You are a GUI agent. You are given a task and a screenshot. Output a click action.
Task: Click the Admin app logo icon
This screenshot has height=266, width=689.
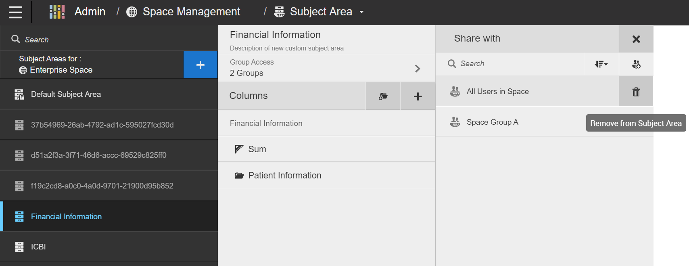click(x=57, y=12)
